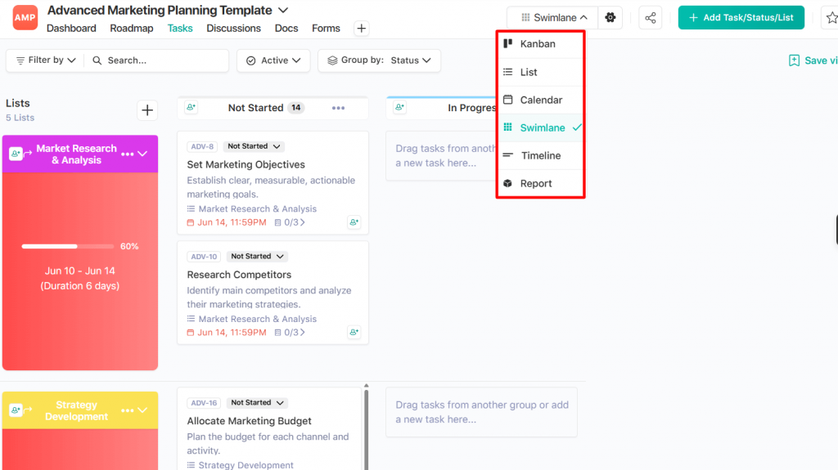Click the ADV-16 task ID tag
Viewport: 838px width, 470px height.
pos(204,403)
